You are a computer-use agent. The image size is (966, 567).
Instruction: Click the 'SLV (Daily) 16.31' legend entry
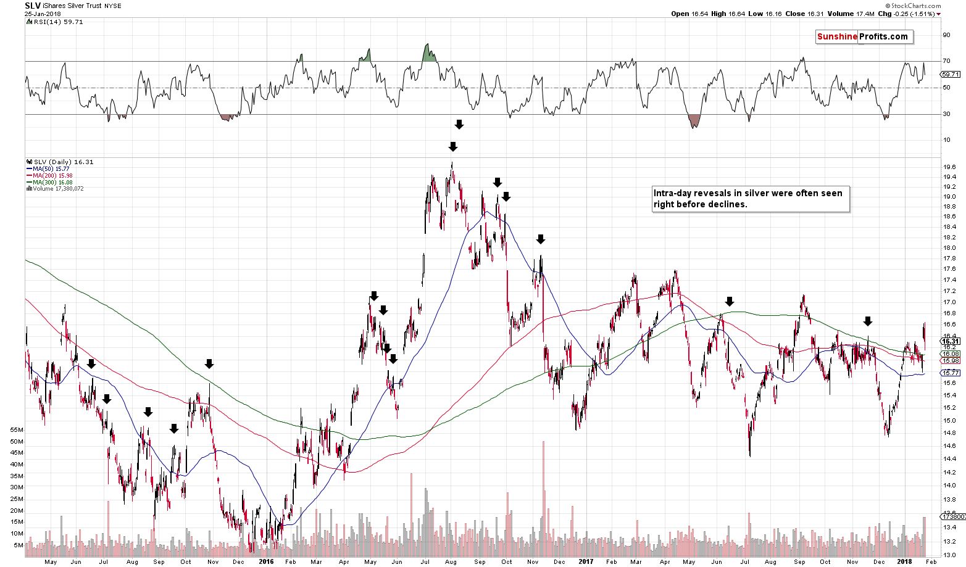pos(62,162)
